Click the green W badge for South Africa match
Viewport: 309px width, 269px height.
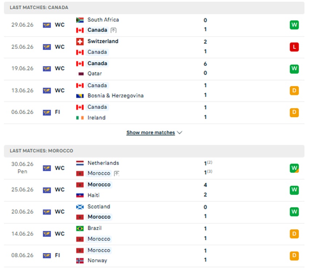(x=294, y=25)
